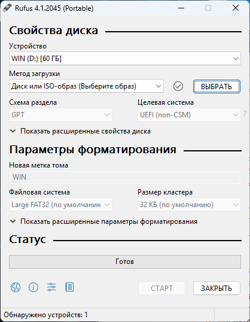Close the Rufus window with X
Viewport: 250px width, 322px height.
(x=236, y=8)
